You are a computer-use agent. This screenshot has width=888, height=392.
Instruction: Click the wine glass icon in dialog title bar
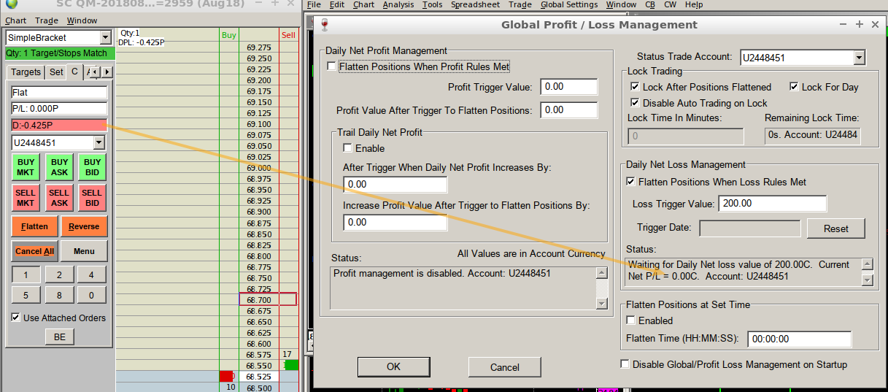[x=325, y=25]
